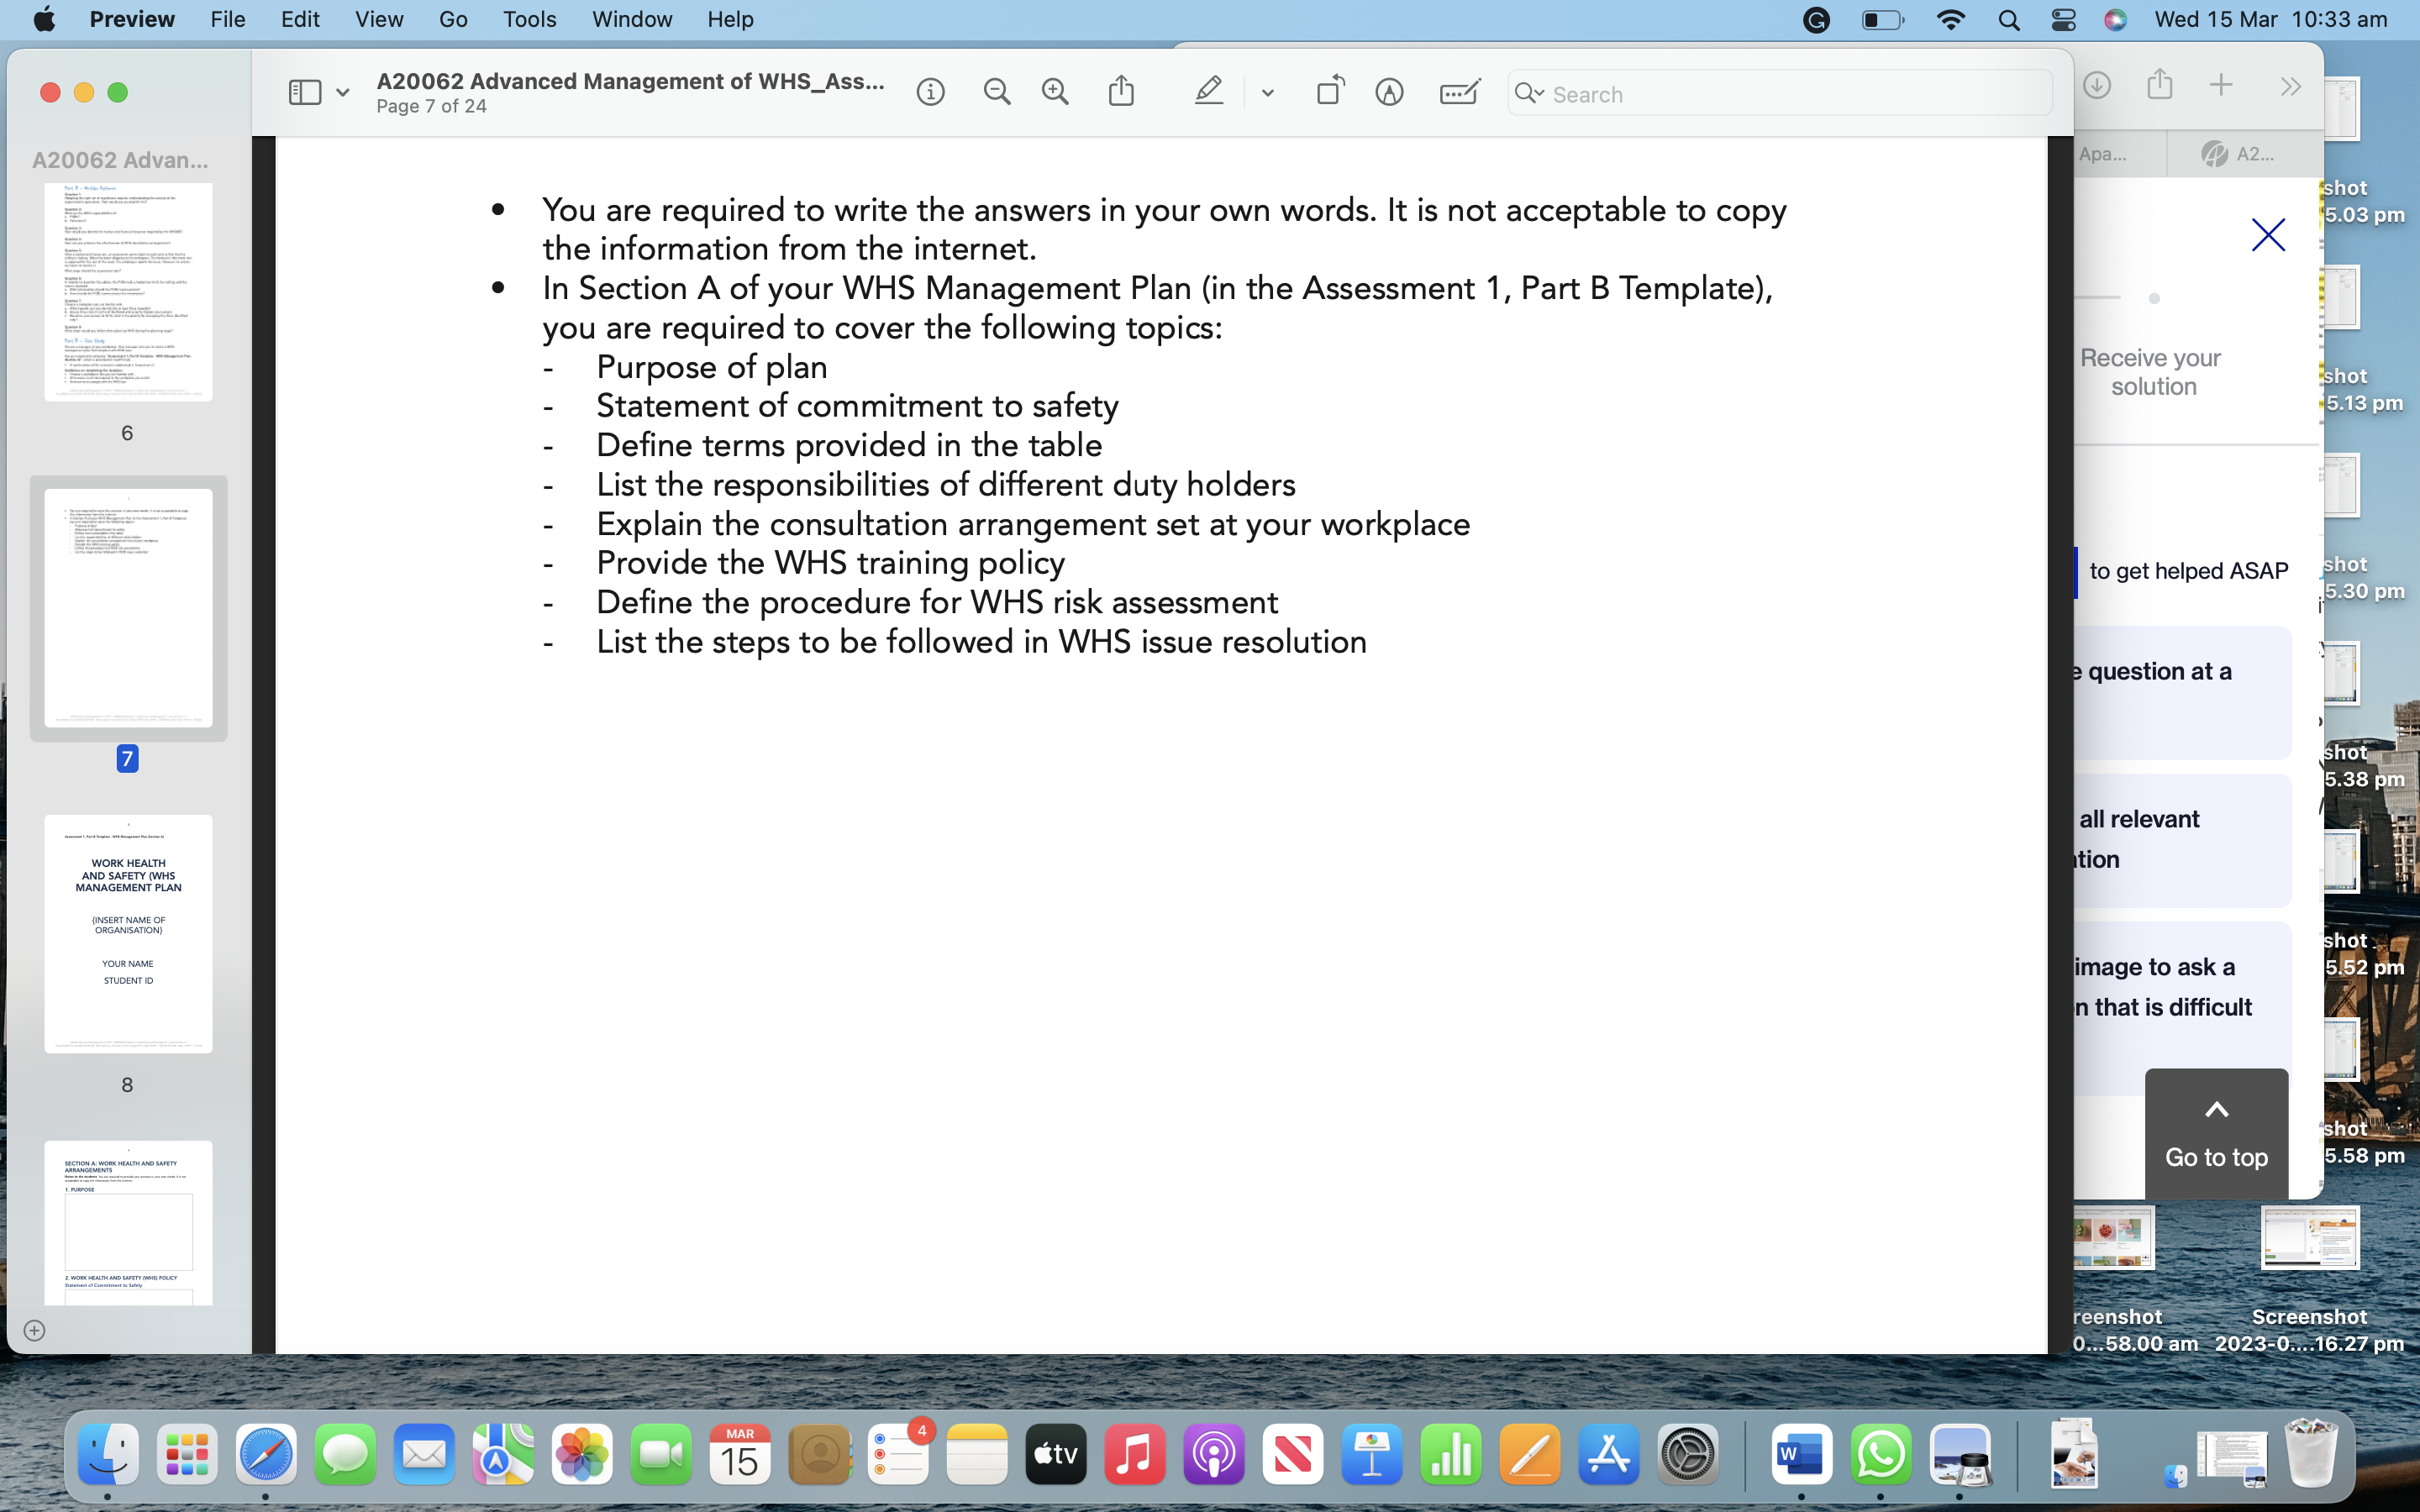2420x1512 pixels.
Task: Open the Tools menu
Action: 529,19
